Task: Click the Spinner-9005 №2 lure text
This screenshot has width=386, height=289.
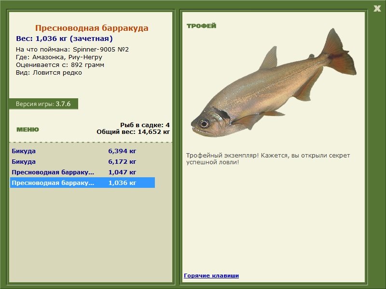Action: 101,50
